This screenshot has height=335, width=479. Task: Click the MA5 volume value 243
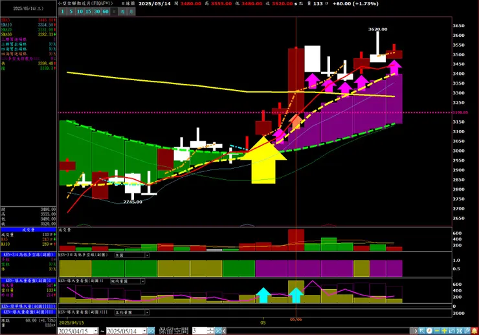tap(47, 239)
